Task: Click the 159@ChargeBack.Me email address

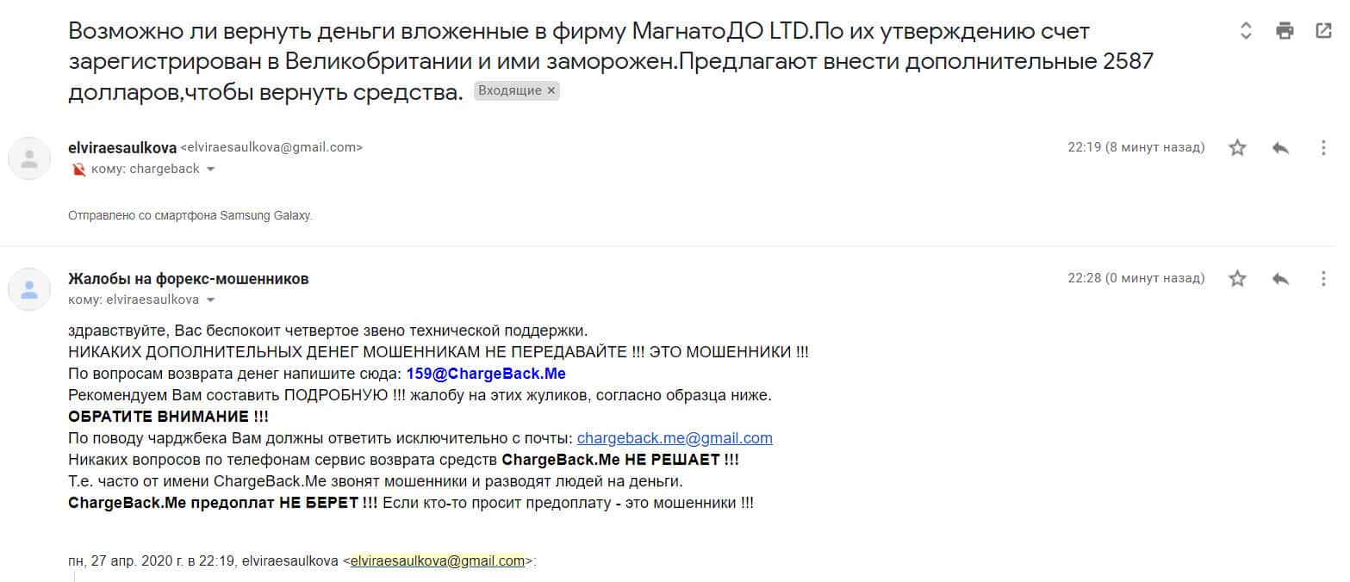Action: coord(486,374)
